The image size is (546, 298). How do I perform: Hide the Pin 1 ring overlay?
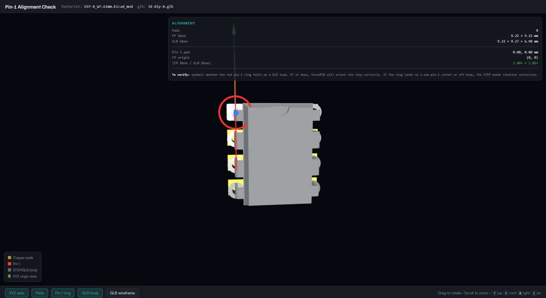point(63,293)
